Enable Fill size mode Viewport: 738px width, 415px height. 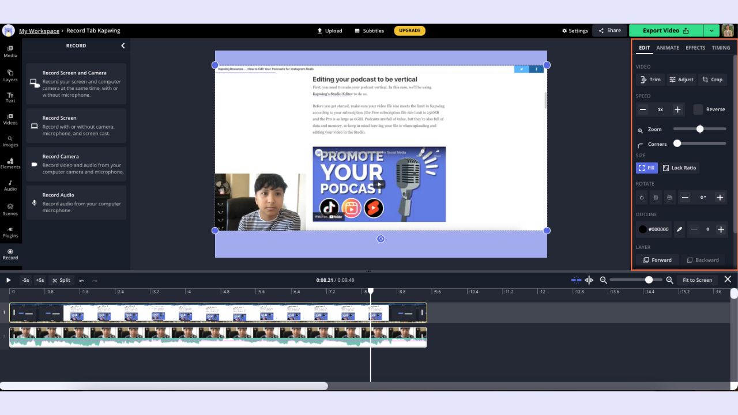[x=646, y=168]
